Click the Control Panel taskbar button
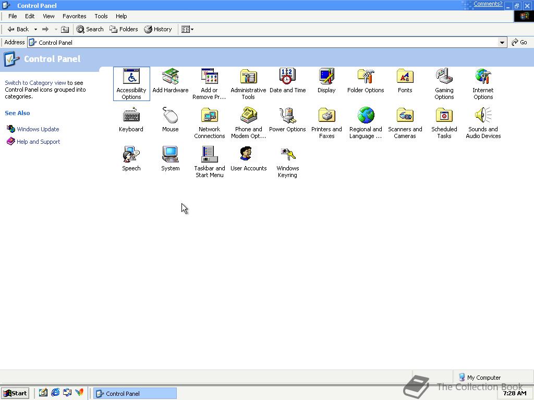 click(x=135, y=394)
